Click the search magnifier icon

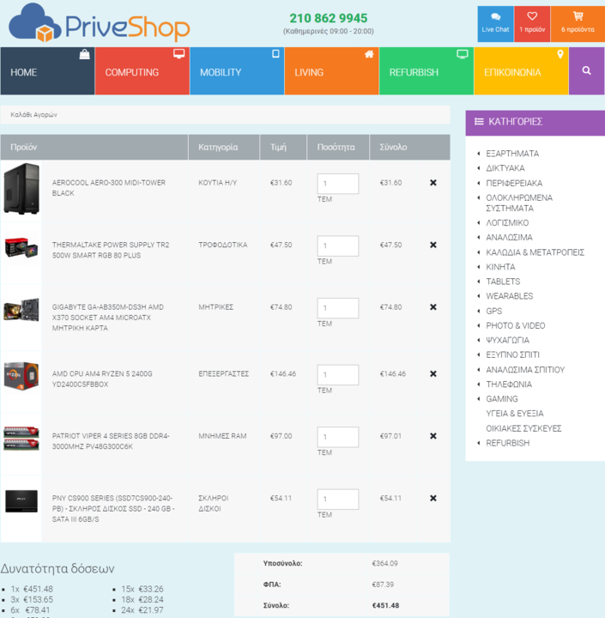click(586, 71)
